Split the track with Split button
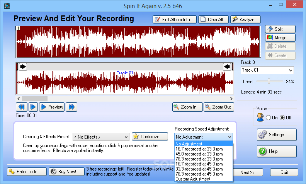 coord(280,29)
